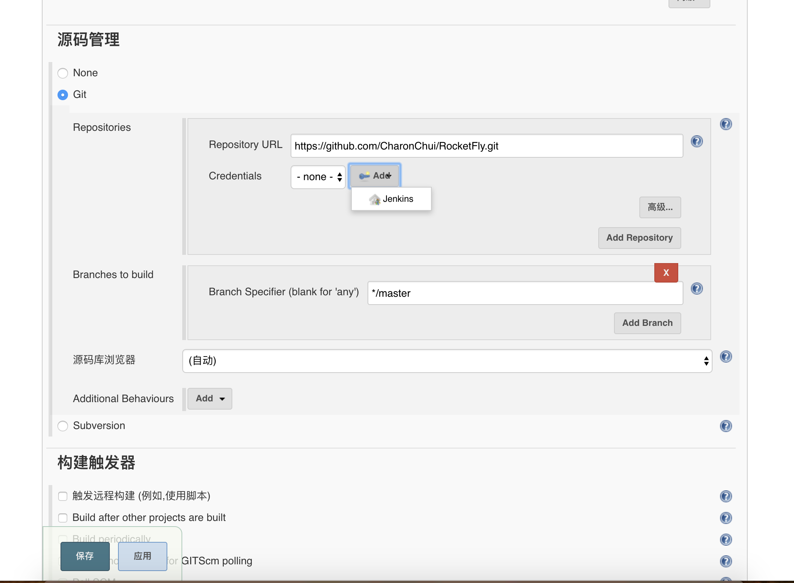Viewport: 794px width, 583px height.
Task: Click the Add Branch button
Action: [x=647, y=323]
